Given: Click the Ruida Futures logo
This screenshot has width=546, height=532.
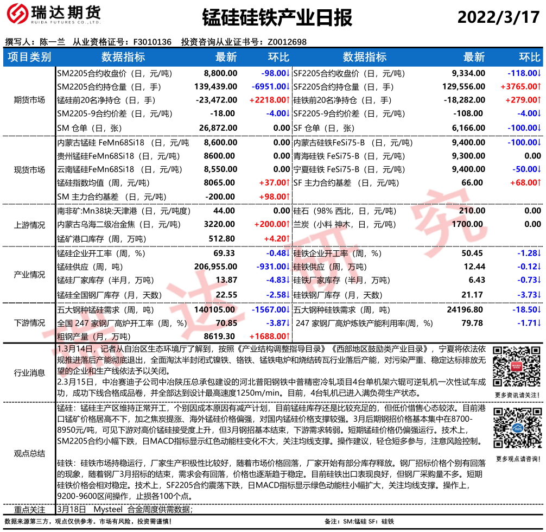Looking at the screenshot, I should (53, 17).
